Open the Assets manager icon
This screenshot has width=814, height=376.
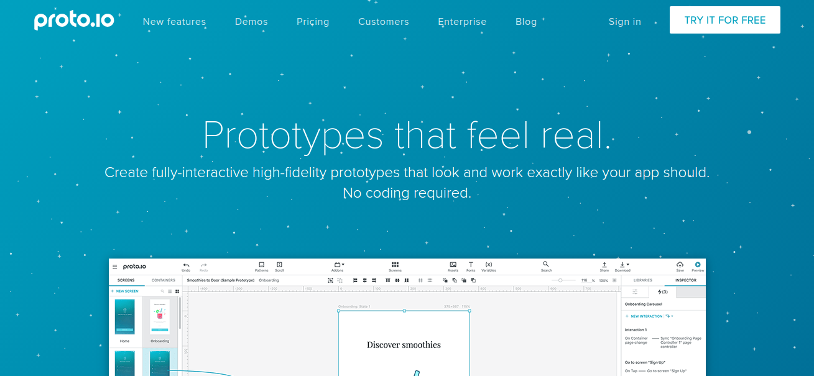coord(453,265)
